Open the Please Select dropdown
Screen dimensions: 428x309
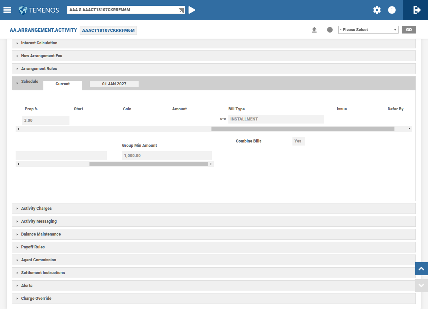coord(368,30)
